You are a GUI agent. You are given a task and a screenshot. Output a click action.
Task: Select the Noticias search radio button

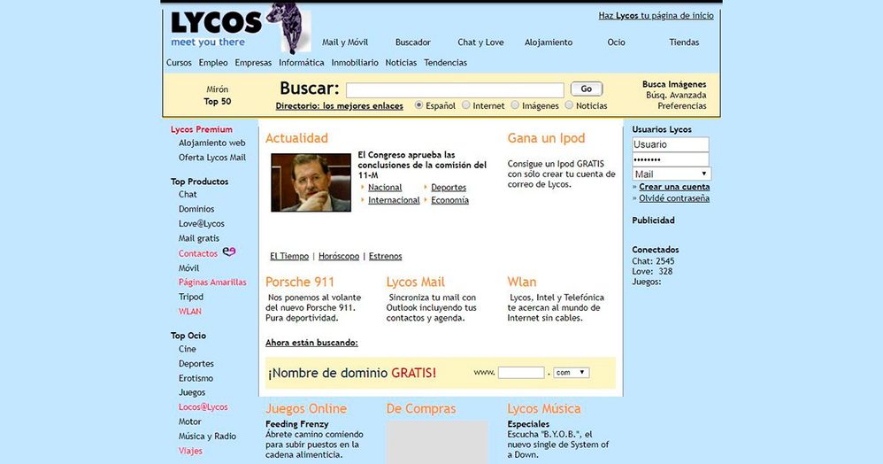569,104
